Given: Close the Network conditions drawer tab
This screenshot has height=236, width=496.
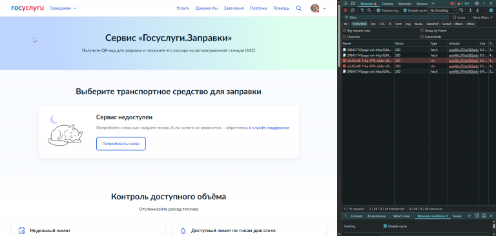Looking at the screenshot, I should click(x=448, y=216).
